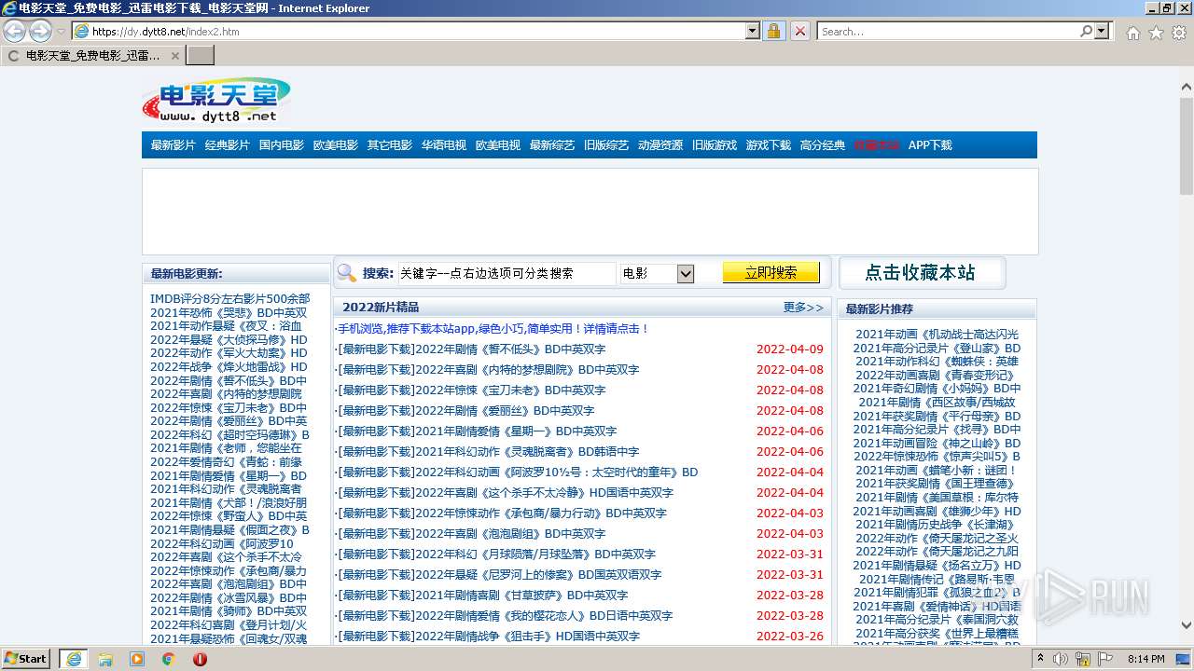Open the 国内电影 menu item
Image resolution: width=1194 pixels, height=671 pixels.
point(281,145)
